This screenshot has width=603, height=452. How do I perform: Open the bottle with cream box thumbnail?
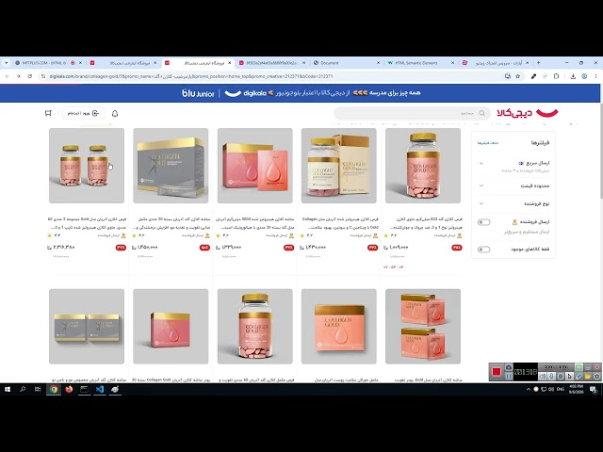tap(339, 166)
